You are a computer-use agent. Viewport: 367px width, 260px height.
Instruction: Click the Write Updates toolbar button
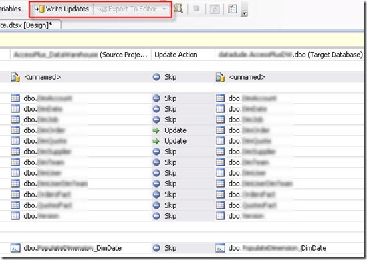pos(62,9)
